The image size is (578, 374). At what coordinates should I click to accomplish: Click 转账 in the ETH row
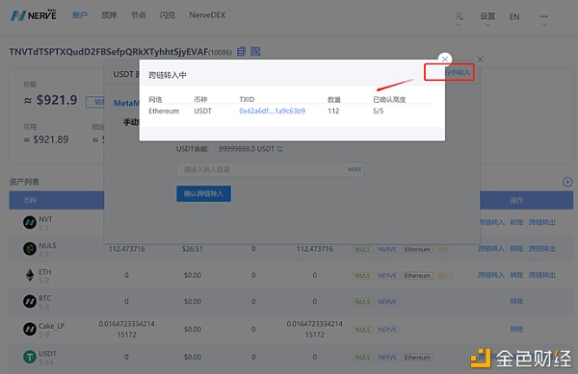click(516, 275)
